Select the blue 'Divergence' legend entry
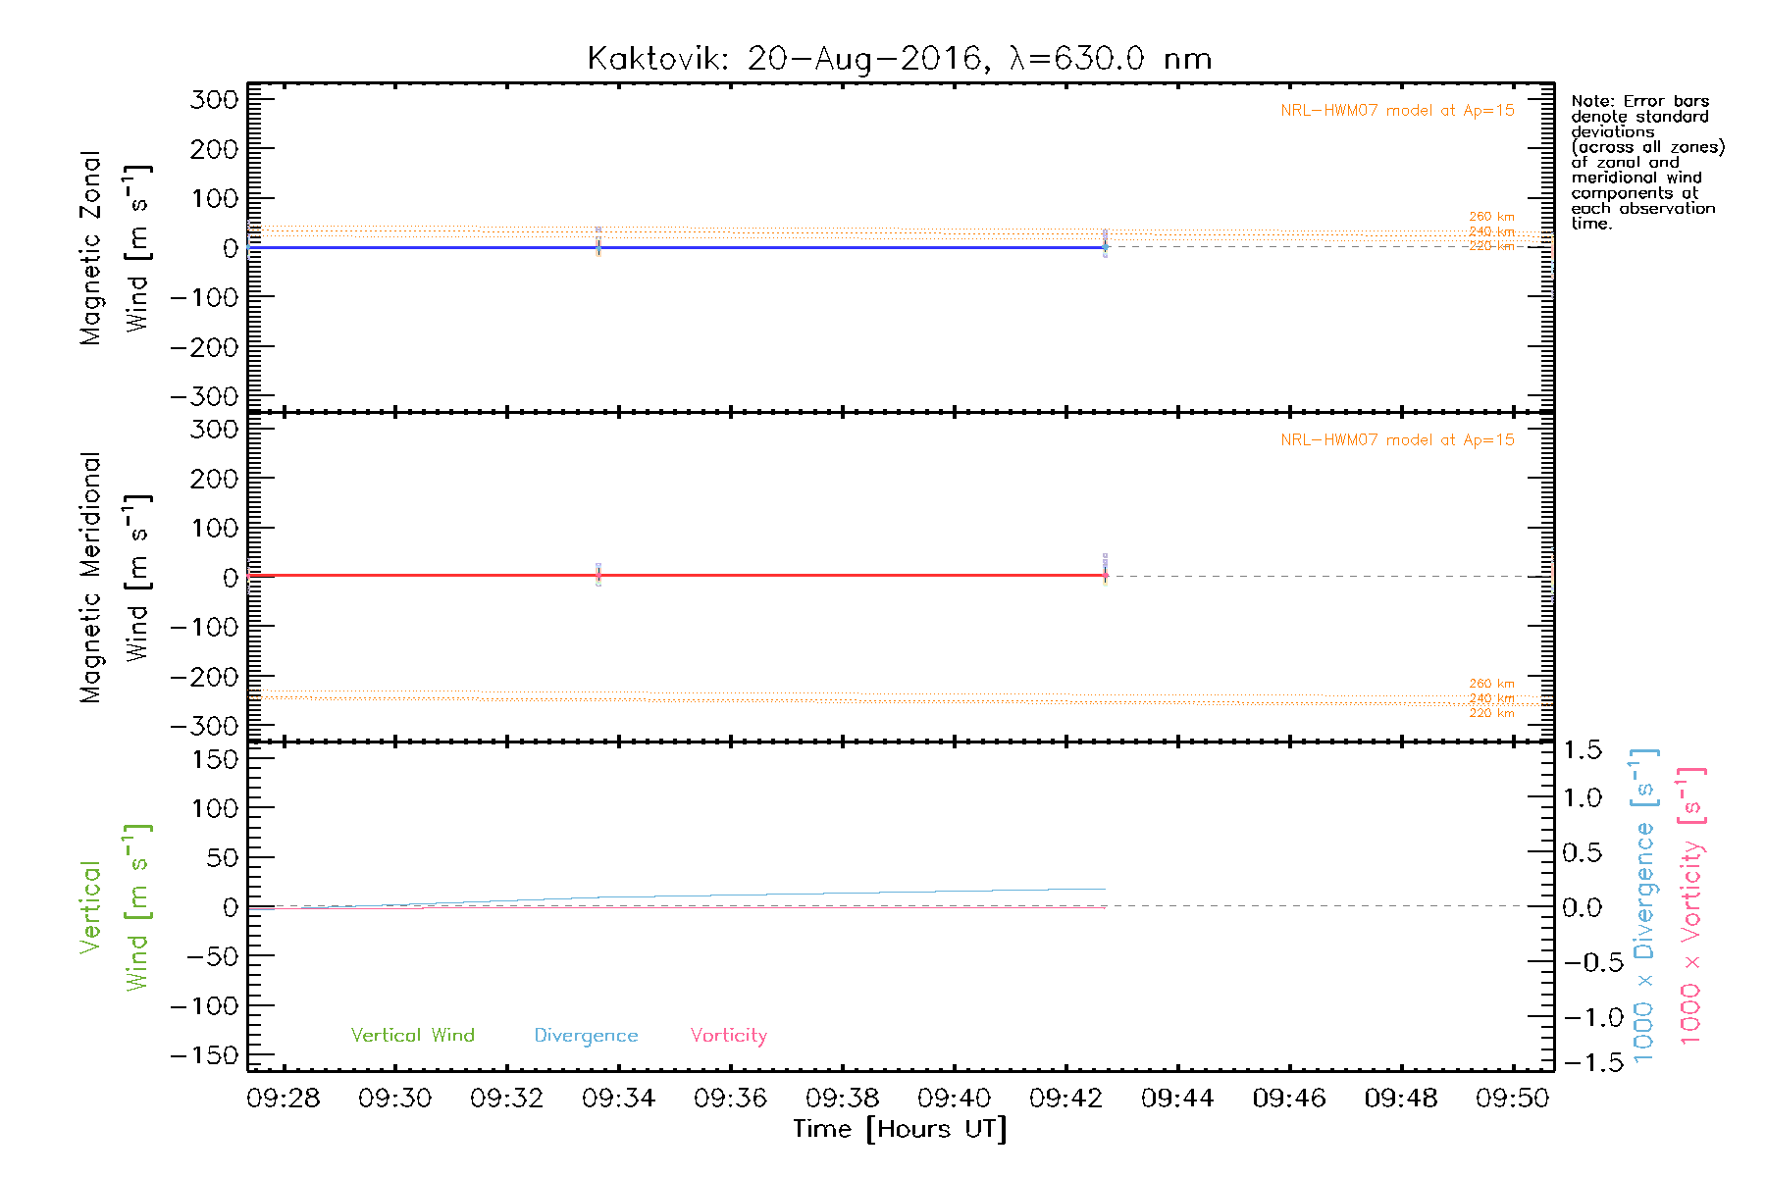The height and width of the screenshot is (1177, 1766). [586, 1036]
